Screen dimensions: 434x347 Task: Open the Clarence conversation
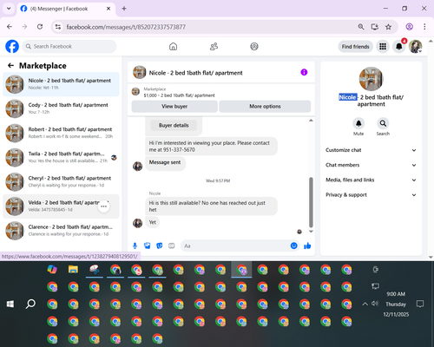(x=61, y=231)
